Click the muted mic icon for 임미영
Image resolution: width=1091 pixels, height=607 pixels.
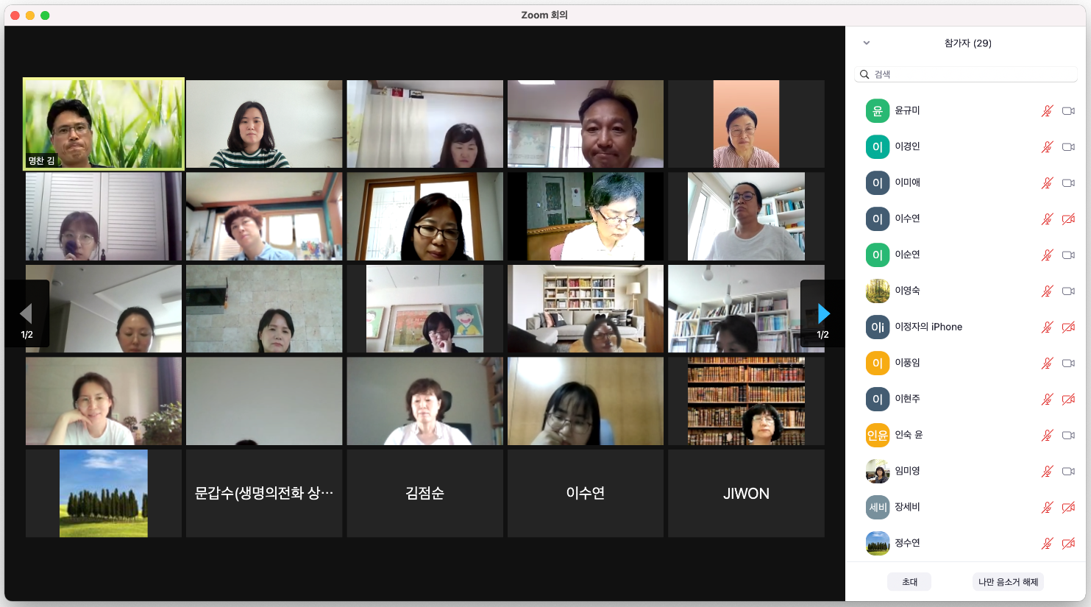(1047, 472)
